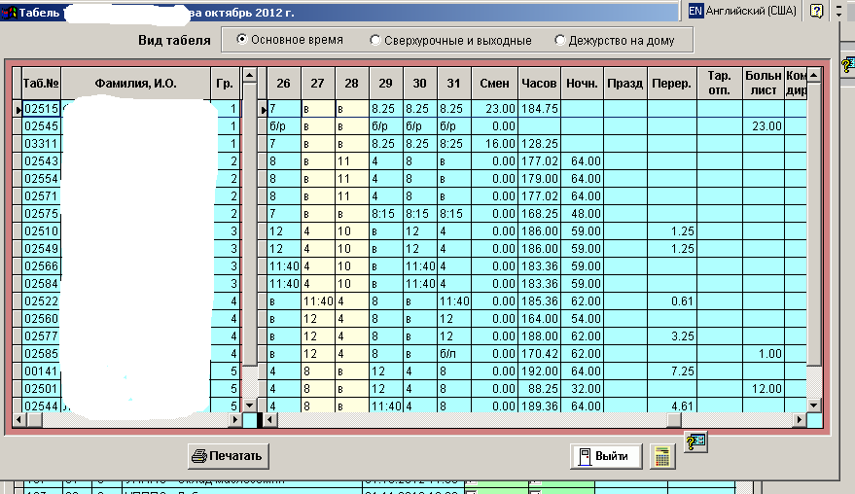Select the cell with employee number 02545
855x494 pixels.
(42, 127)
